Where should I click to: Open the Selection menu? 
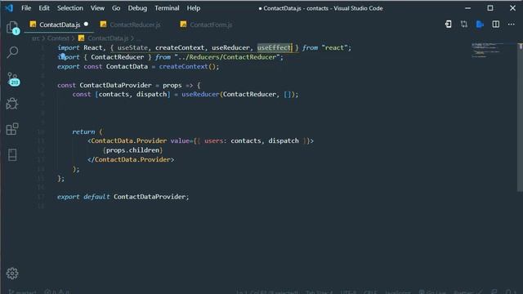[x=70, y=8]
